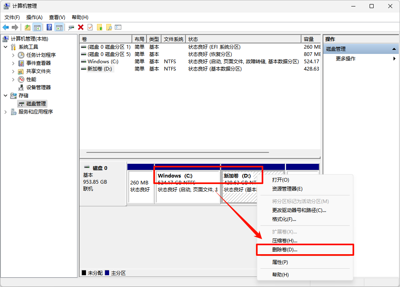Toggle the Show/Hide Console Tree toolbar icon
Screen dimensions: 400x287
[37, 27]
